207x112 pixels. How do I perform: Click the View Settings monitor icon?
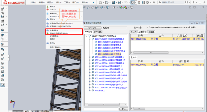click(x=132, y=7)
